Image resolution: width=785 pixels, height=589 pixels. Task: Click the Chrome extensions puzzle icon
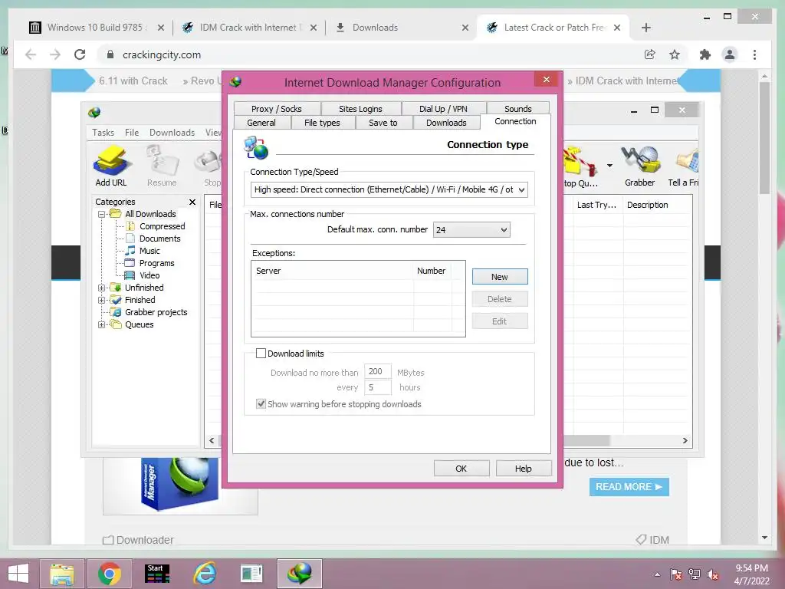[x=705, y=54]
